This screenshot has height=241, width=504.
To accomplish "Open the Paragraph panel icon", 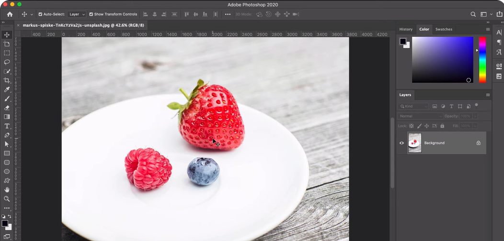I will tap(499, 42).
